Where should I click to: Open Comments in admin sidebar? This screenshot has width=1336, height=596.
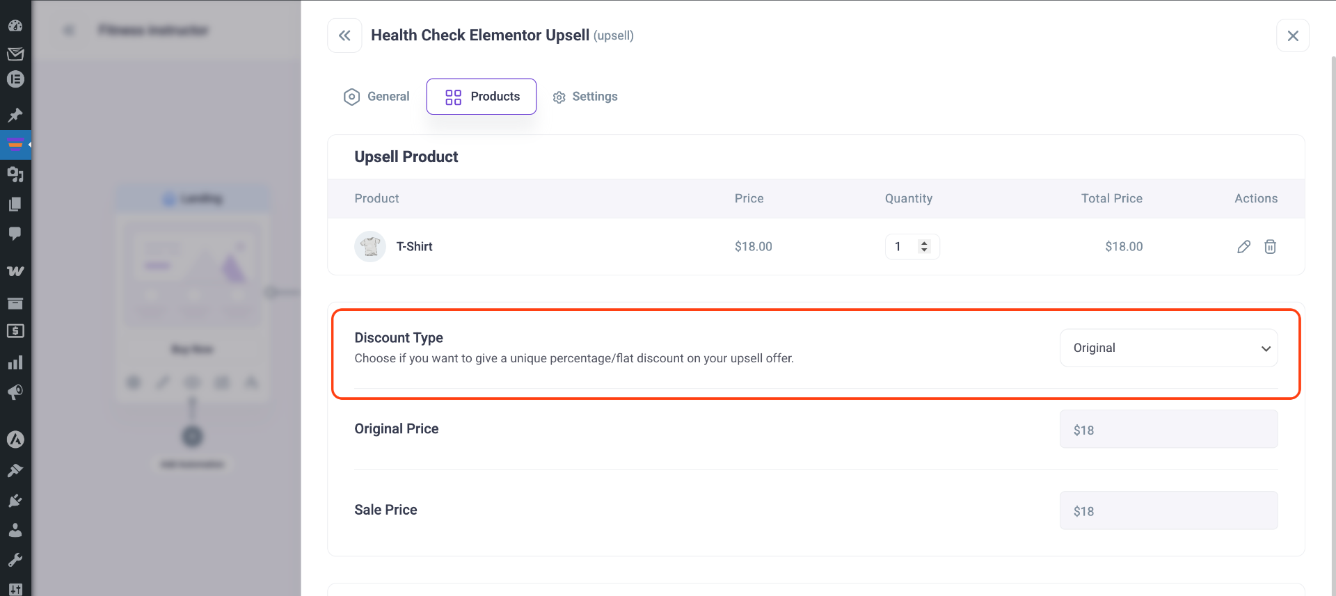15,233
